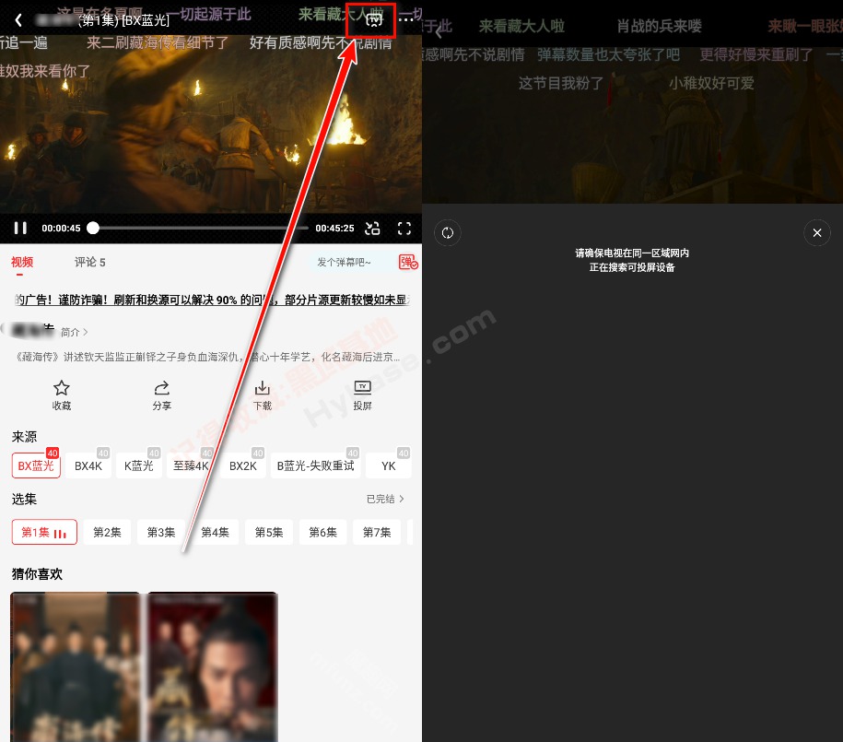This screenshot has height=742, width=843.
Task: Play episode 第1集
Action: [x=44, y=532]
